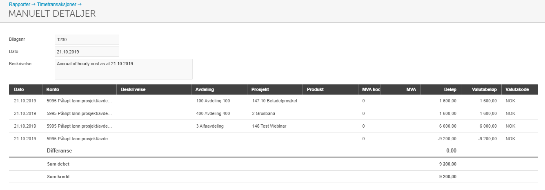Click the Konto cell in the Grusbana row
The height and width of the screenshot is (190, 545).
[79, 113]
